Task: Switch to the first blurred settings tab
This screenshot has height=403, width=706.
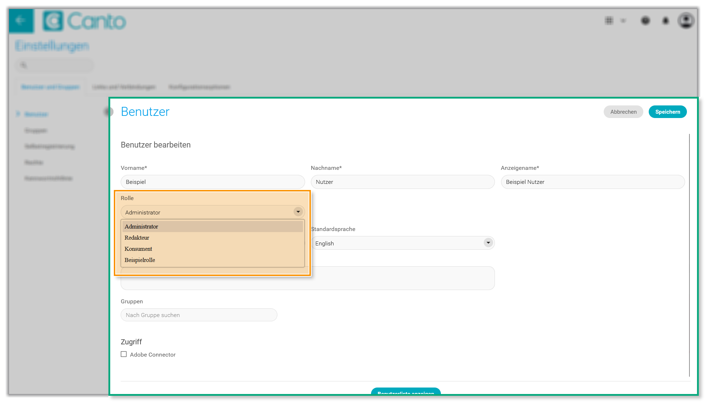Action: [x=50, y=87]
